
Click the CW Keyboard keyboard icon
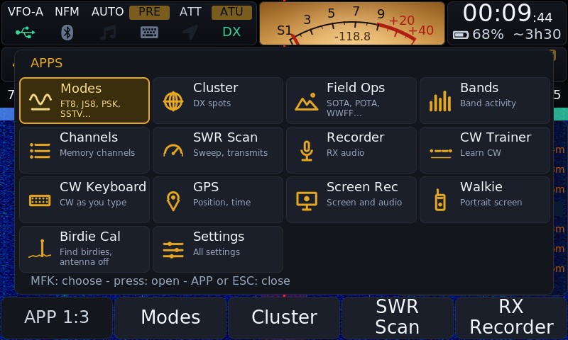coord(40,200)
